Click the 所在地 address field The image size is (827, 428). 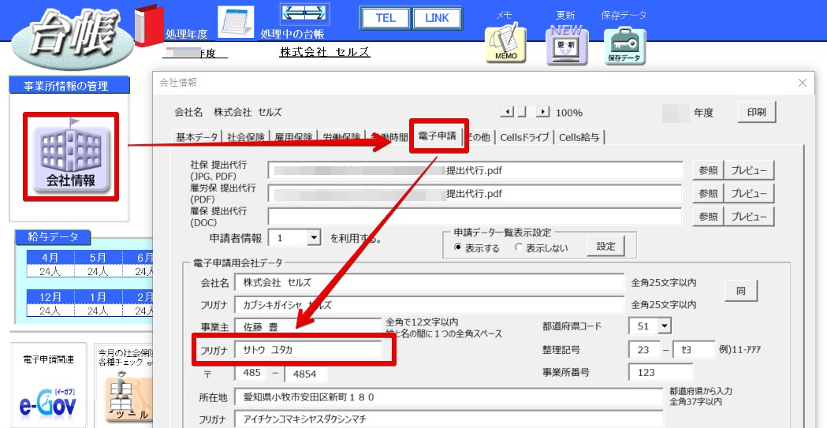pos(449,396)
